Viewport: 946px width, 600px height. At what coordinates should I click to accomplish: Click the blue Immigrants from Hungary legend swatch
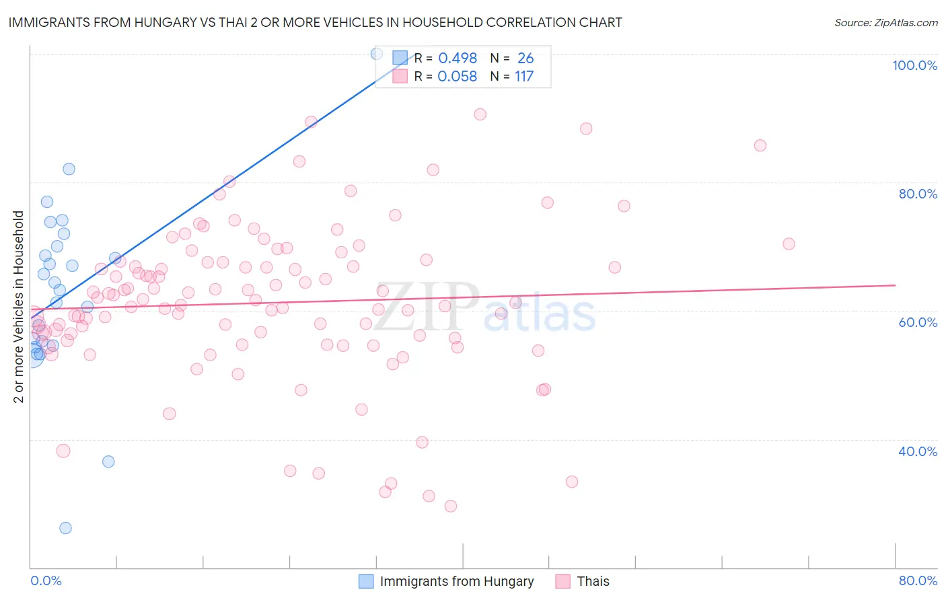tap(366, 581)
